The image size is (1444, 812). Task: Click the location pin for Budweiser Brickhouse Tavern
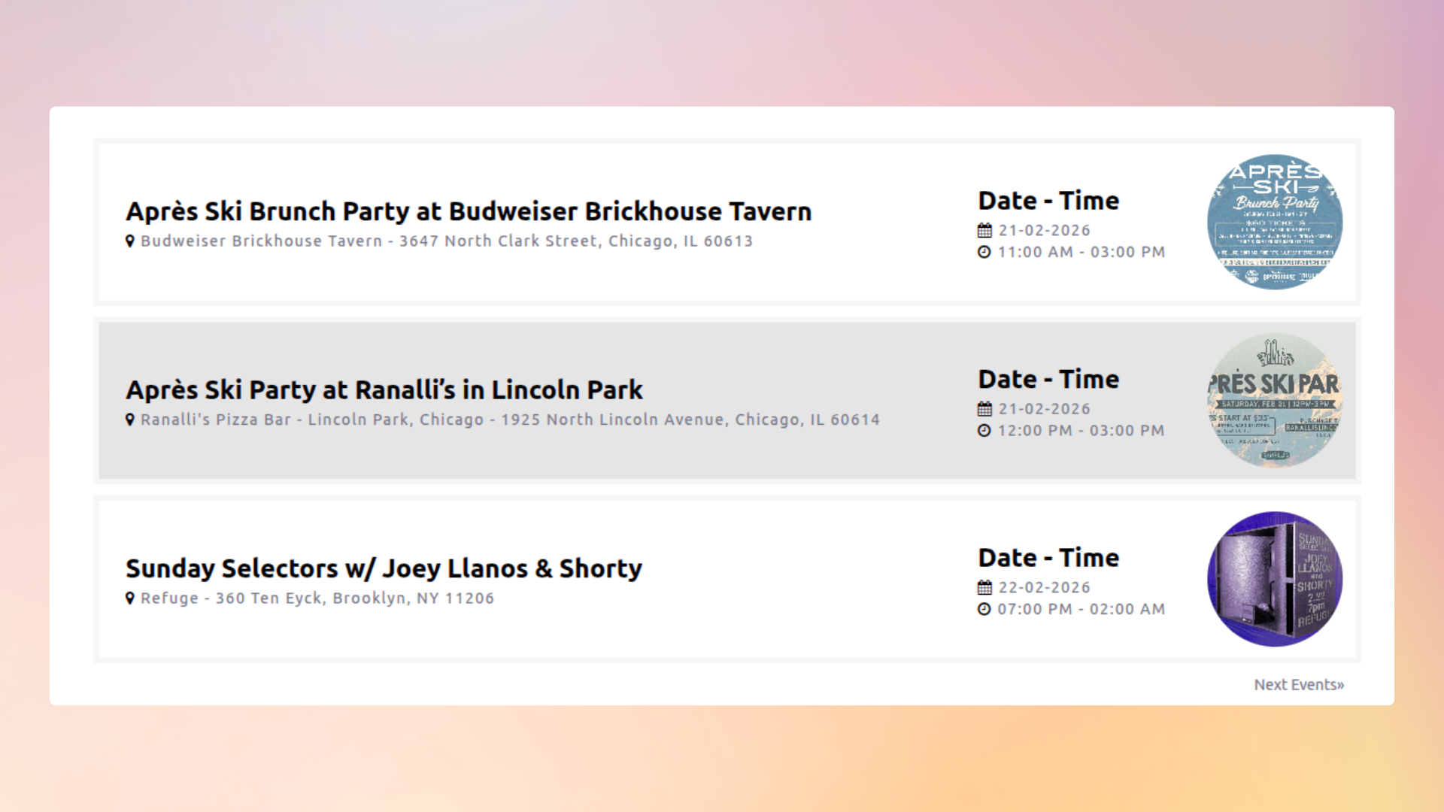point(129,241)
